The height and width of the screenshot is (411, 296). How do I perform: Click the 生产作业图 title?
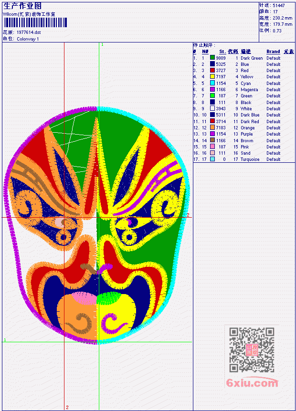pos(22,6)
